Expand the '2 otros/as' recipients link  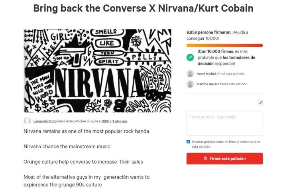[x=120, y=121]
